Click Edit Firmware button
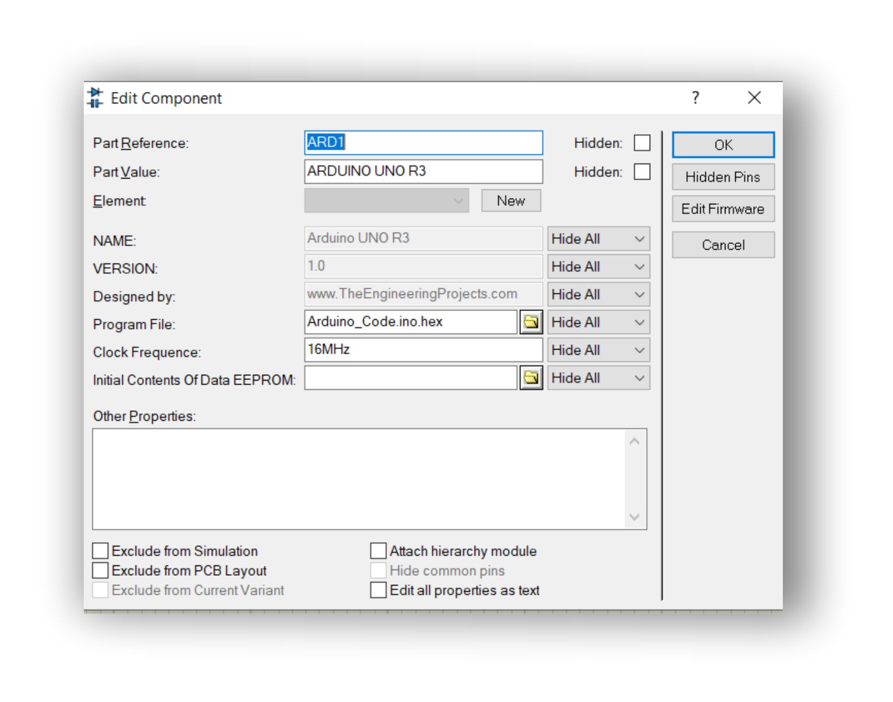 pos(723,209)
